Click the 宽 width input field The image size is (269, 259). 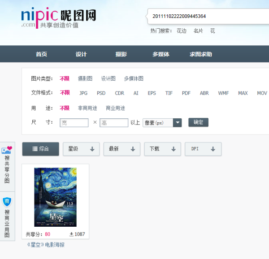coord(74,123)
